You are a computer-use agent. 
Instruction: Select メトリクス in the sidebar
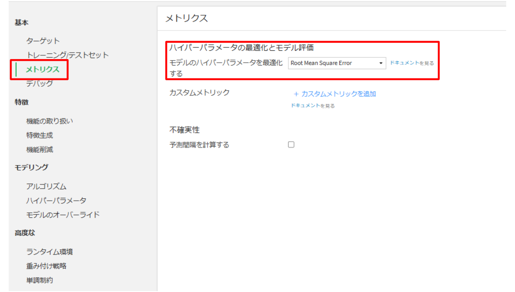[43, 70]
